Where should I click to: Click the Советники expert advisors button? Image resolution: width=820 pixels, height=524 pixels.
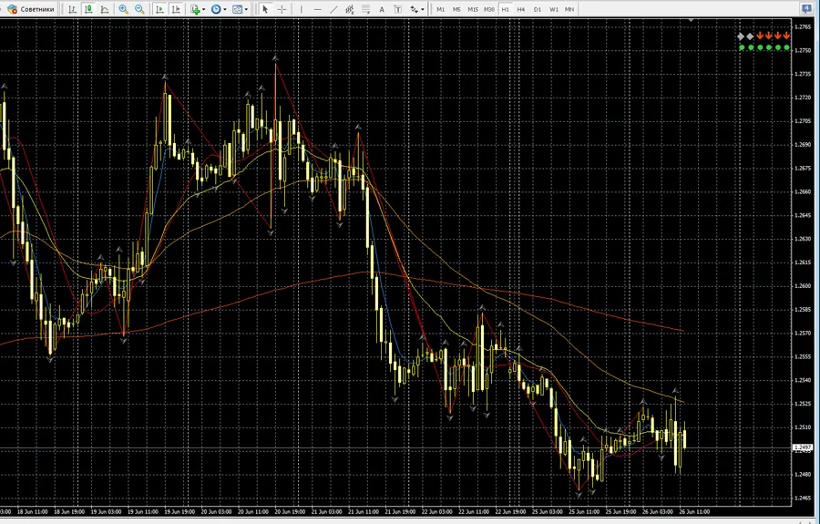[30, 9]
